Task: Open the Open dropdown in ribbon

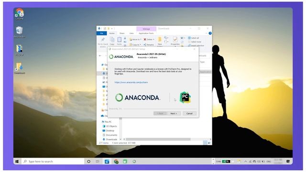Action: pyautogui.click(x=183, y=38)
